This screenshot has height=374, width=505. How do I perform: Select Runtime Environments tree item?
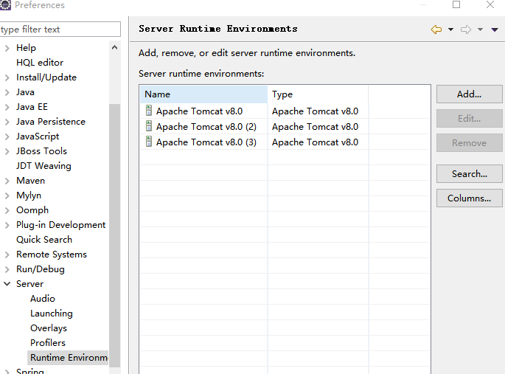point(68,358)
